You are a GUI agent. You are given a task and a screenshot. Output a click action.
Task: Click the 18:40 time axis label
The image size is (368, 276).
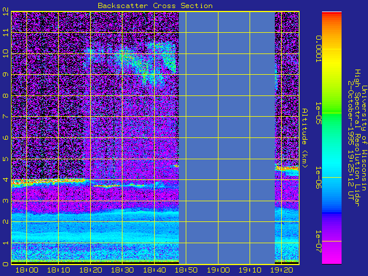155,270
